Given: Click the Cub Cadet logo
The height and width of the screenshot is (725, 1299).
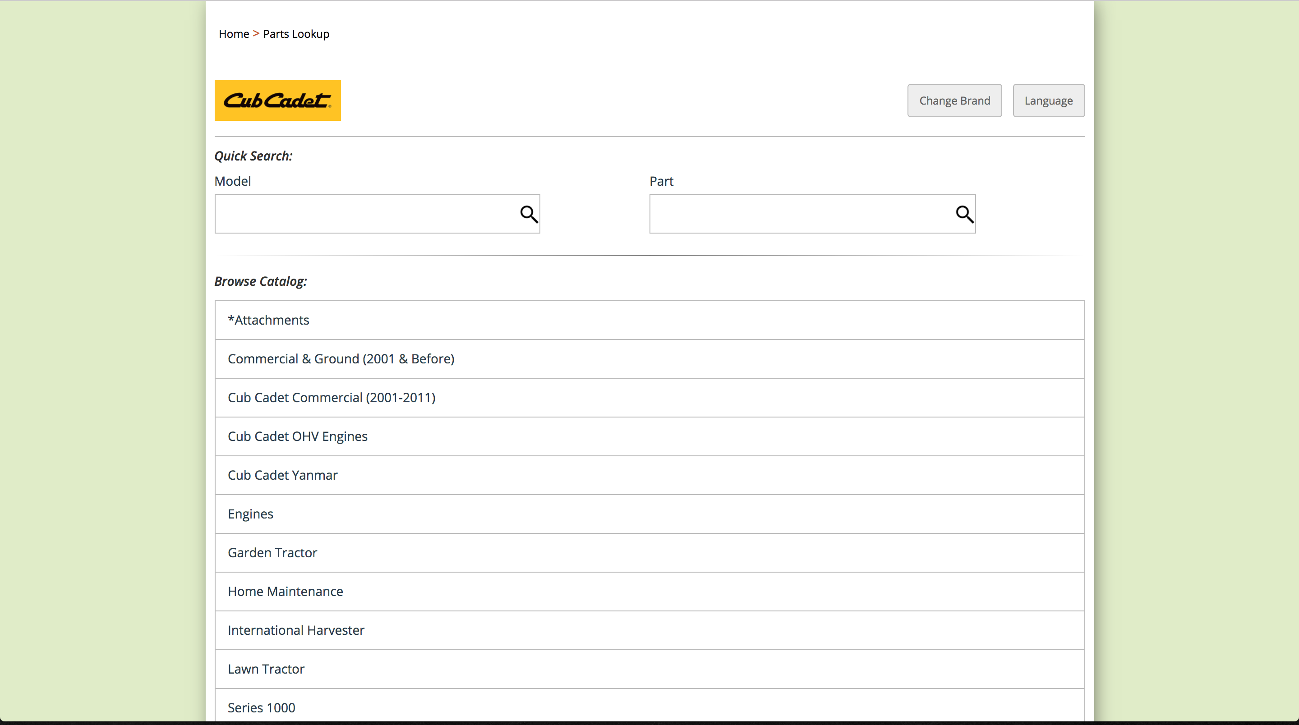Looking at the screenshot, I should click(x=277, y=101).
